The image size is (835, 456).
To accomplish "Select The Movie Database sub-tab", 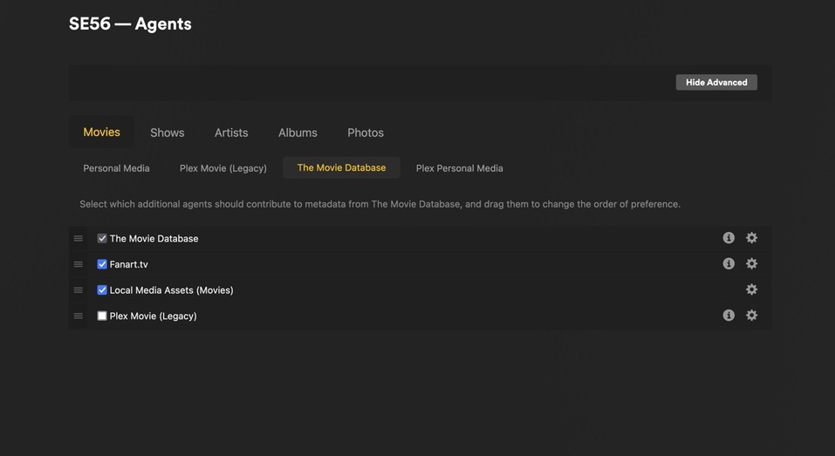I will [341, 167].
